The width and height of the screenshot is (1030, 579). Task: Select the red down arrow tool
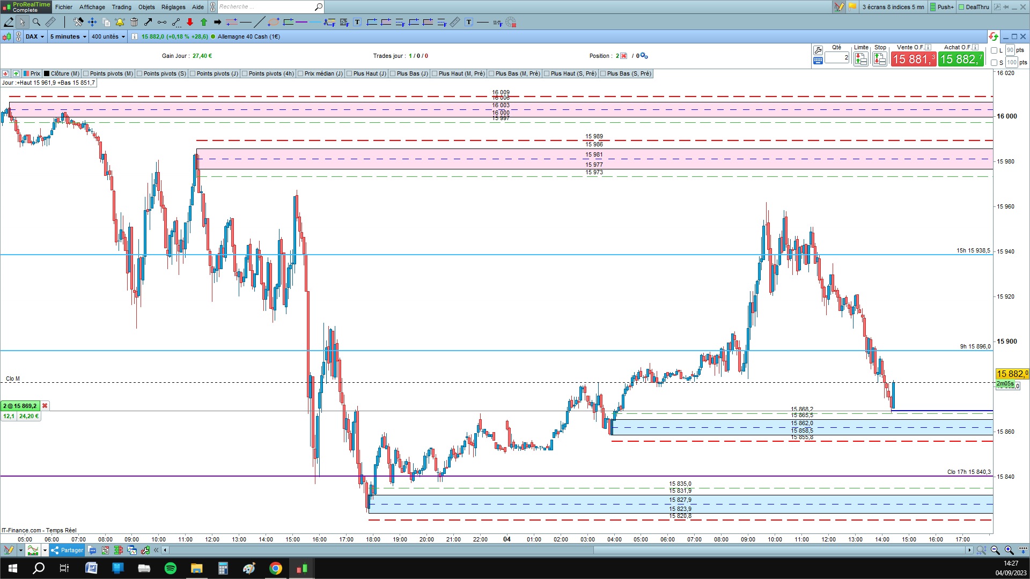coord(190,22)
